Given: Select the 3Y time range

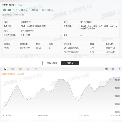Looking at the screenshot, I should click(36, 69).
